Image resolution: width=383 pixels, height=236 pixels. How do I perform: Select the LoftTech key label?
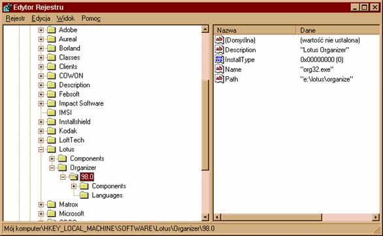(x=72, y=141)
